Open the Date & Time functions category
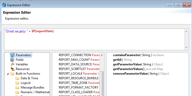Screen dimensions: 192x96 click(x=29, y=78)
